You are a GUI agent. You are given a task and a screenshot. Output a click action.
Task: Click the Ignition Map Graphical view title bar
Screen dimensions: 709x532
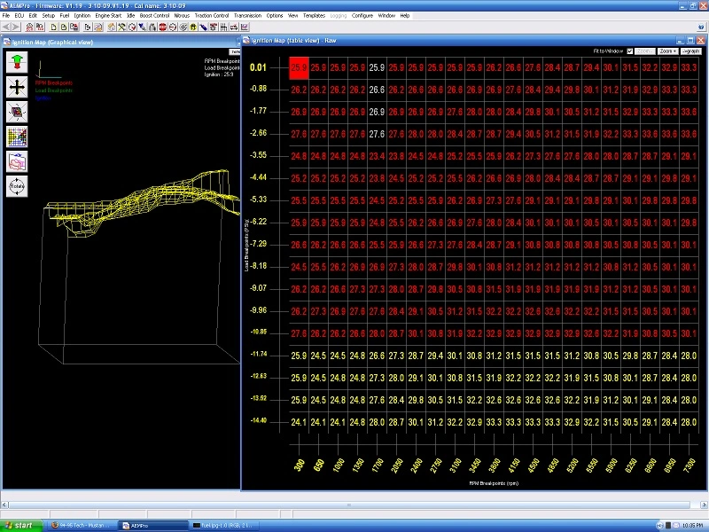pyautogui.click(x=121, y=42)
